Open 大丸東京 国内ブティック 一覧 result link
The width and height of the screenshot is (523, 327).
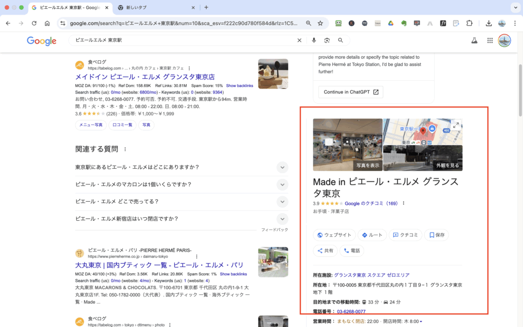(159, 265)
